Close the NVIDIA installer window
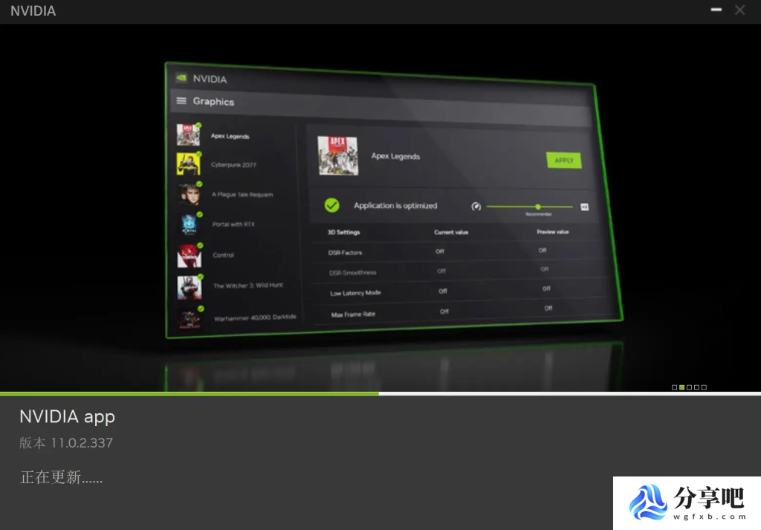Image resolution: width=761 pixels, height=530 pixels. (x=739, y=10)
